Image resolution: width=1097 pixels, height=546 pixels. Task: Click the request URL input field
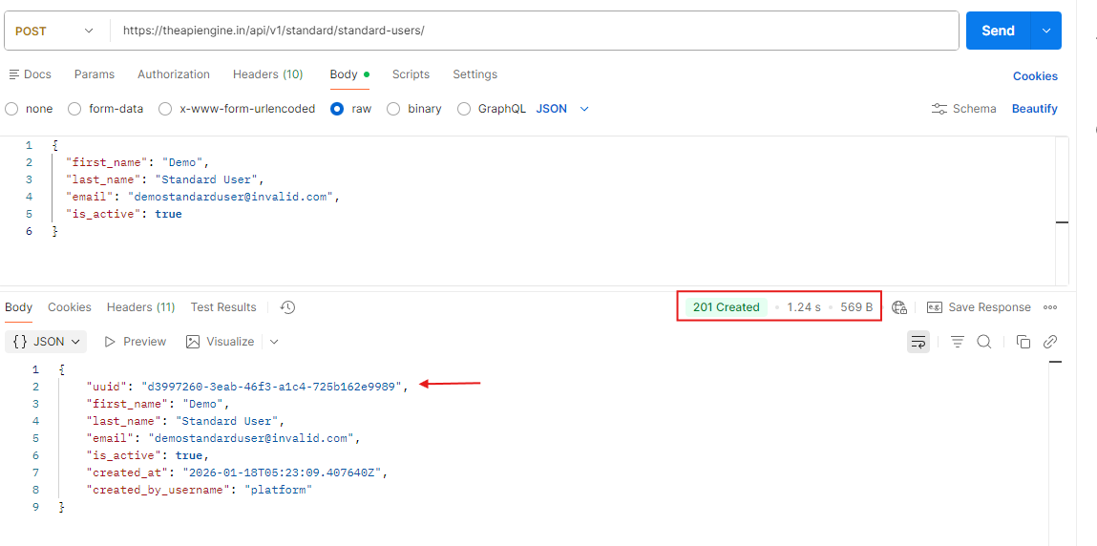click(535, 31)
